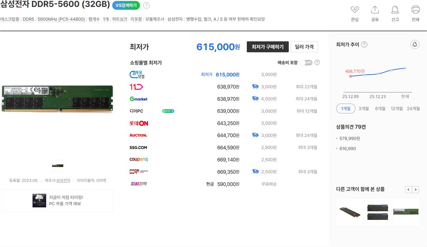Image resolution: width=427 pixels, height=247 pixels.
Task: Toggle the 배송비 포함 switch
Action: pos(306,62)
